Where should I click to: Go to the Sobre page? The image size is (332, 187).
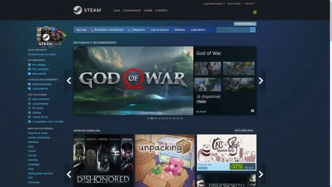tap(148, 10)
